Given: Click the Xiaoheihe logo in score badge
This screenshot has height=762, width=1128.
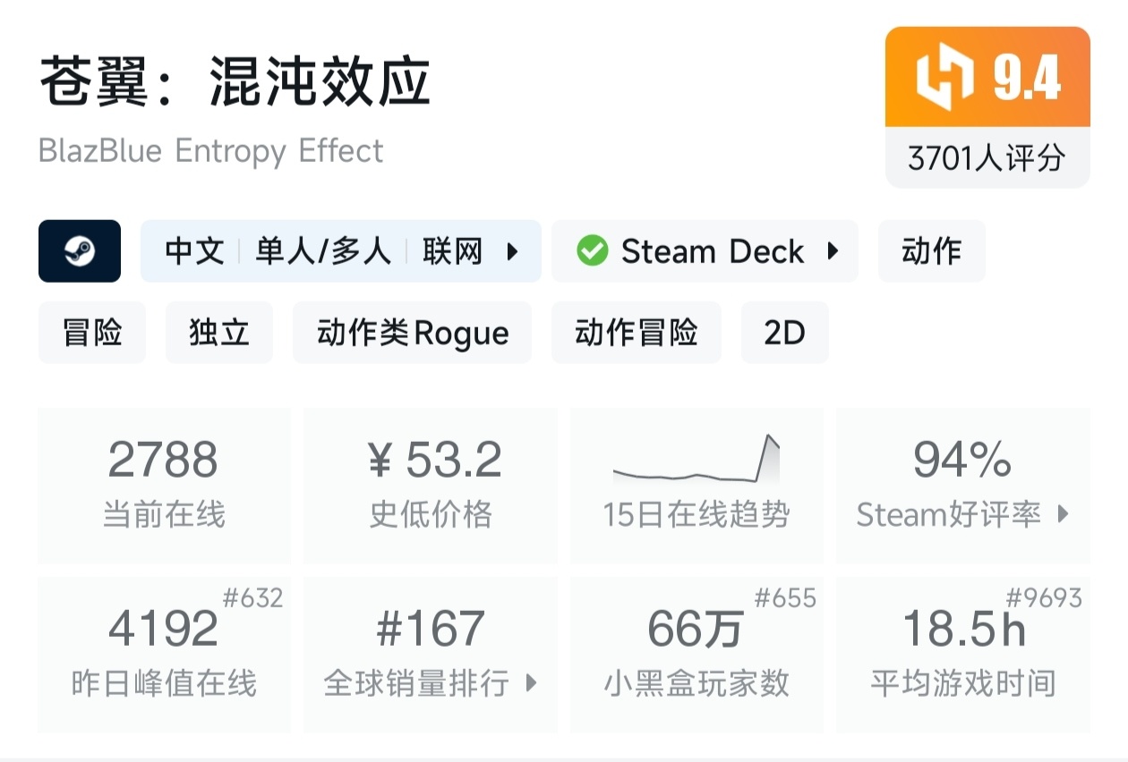Looking at the screenshot, I should coord(944,79).
